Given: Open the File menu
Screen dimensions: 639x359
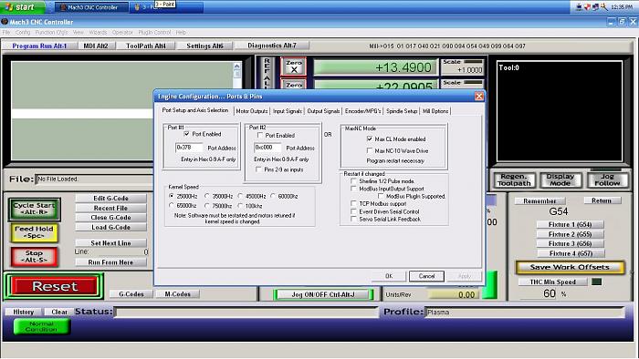Looking at the screenshot, I should point(6,32).
